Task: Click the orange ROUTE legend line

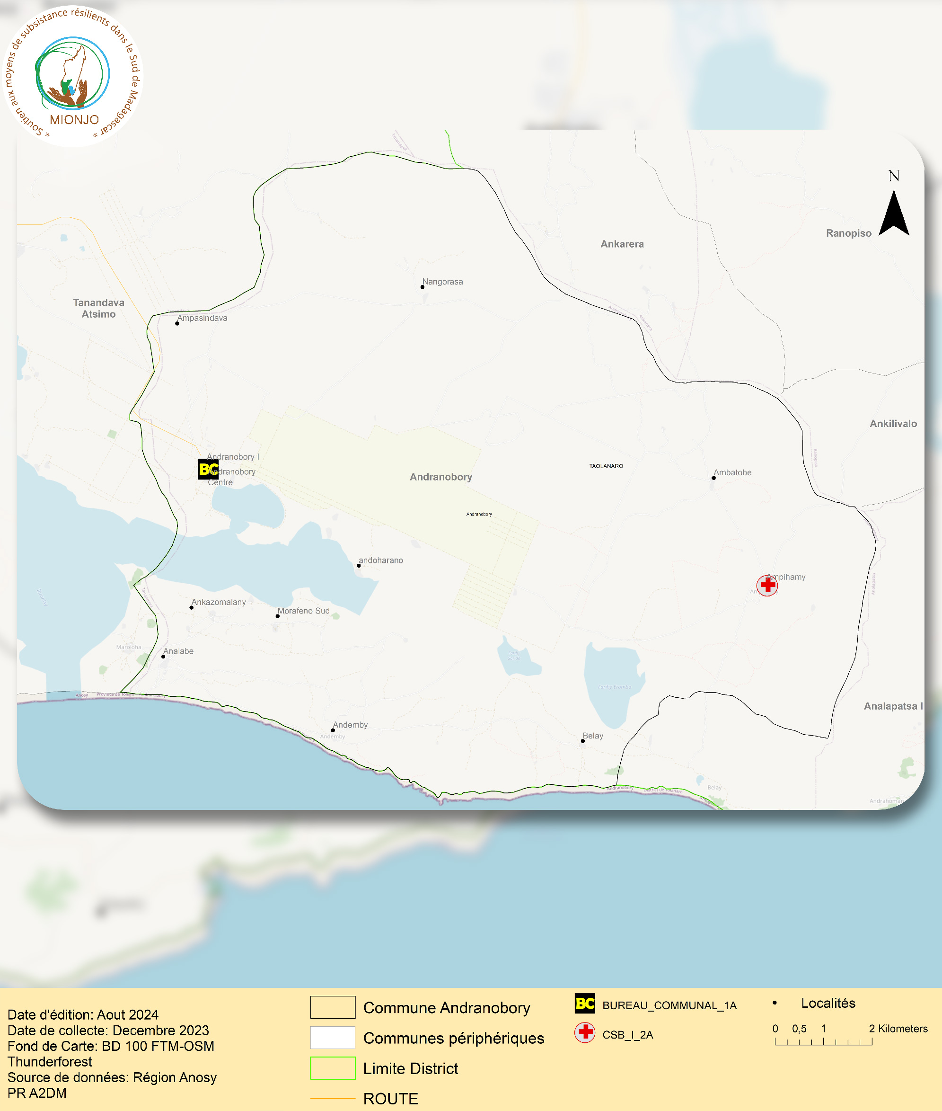Action: tap(333, 1098)
